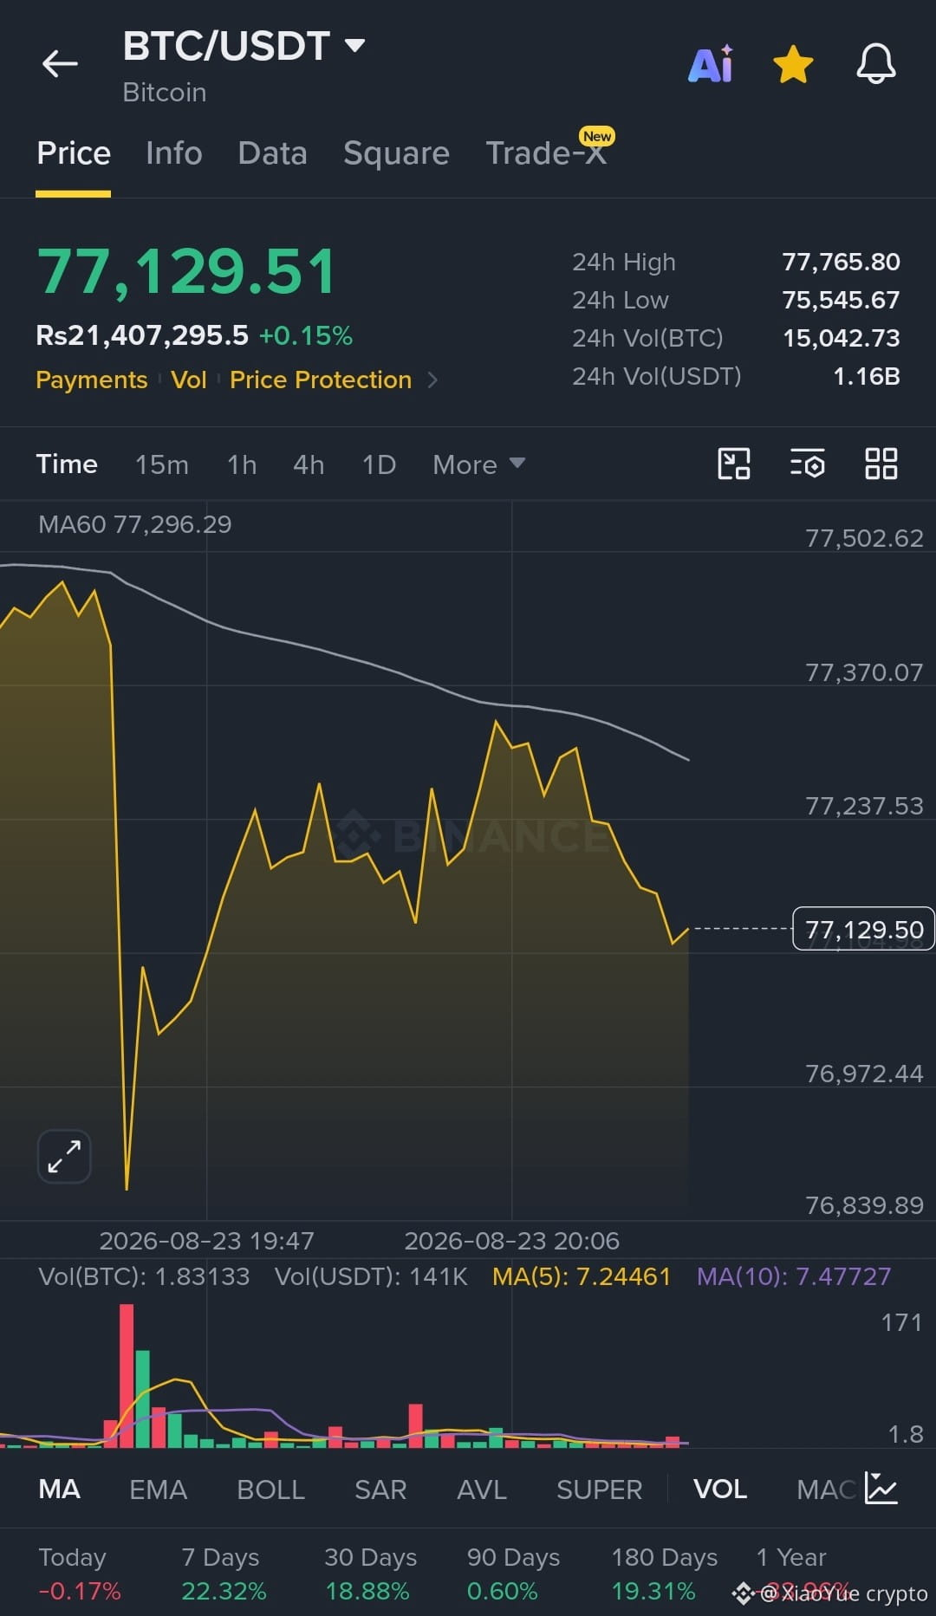Select the 1D interval
The height and width of the screenshot is (1616, 936).
coord(379,464)
